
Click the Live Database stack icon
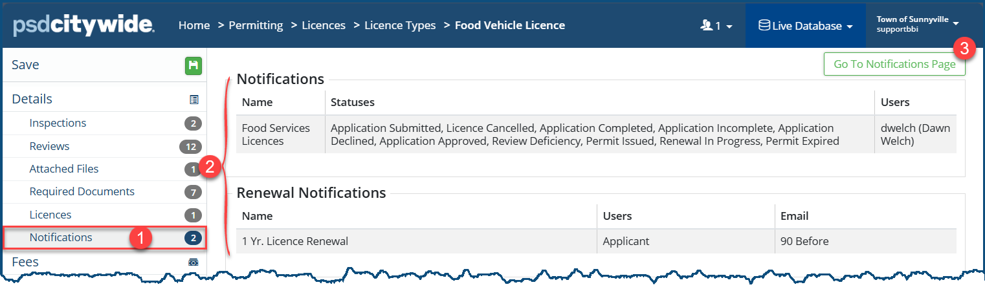coord(764,26)
